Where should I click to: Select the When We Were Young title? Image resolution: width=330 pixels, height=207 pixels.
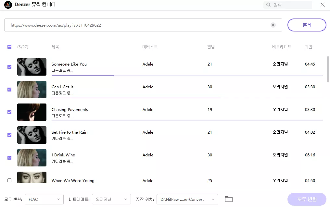(x=73, y=180)
